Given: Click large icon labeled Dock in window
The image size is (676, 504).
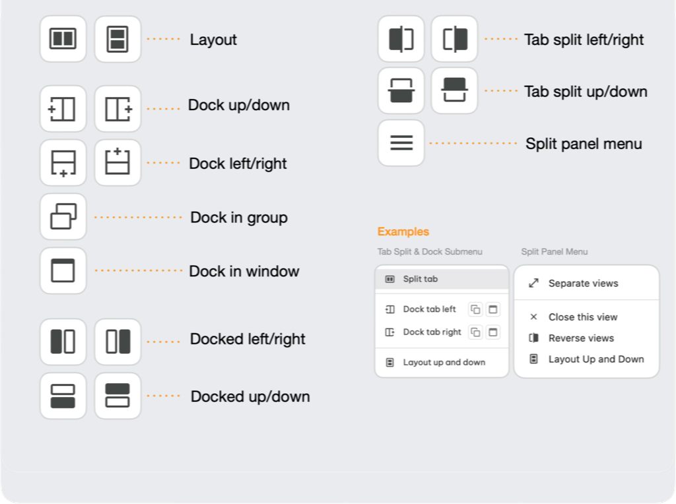Looking at the screenshot, I should [63, 271].
